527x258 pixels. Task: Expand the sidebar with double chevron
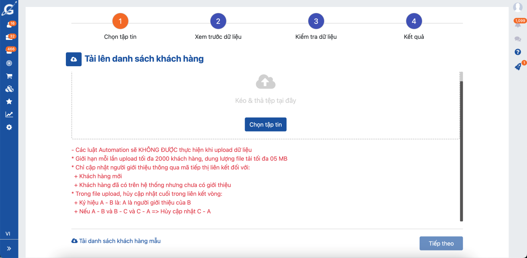pyautogui.click(x=9, y=248)
